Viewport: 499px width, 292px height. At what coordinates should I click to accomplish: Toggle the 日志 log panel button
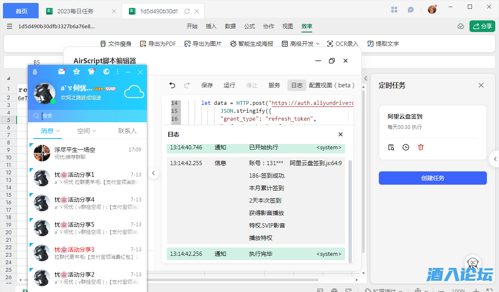pyautogui.click(x=297, y=85)
